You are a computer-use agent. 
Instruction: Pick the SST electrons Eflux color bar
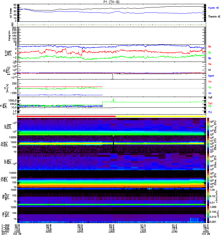(x=208, y=162)
